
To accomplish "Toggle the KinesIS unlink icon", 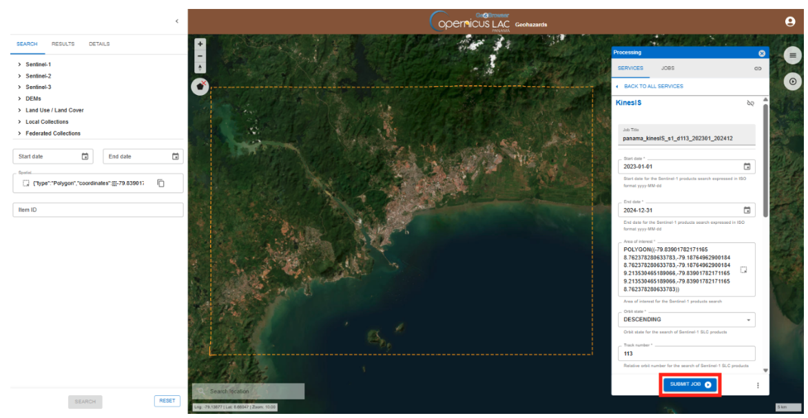I will [751, 103].
